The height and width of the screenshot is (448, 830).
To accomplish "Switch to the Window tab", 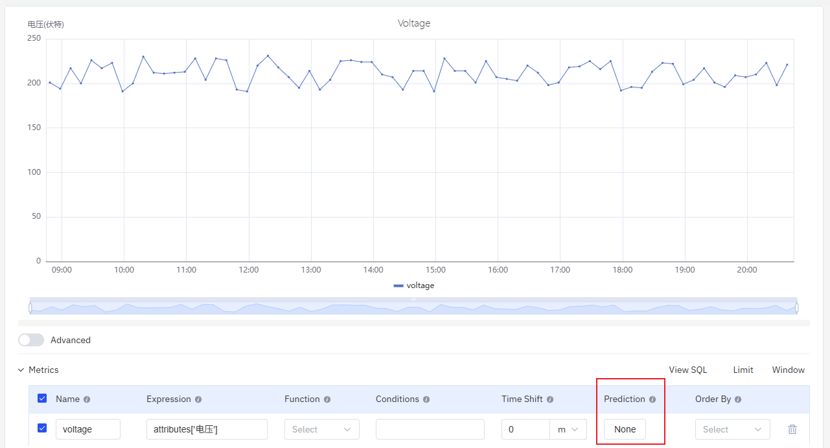I will (788, 370).
